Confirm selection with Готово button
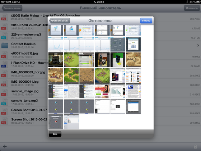201x151 pixels. [146, 21]
